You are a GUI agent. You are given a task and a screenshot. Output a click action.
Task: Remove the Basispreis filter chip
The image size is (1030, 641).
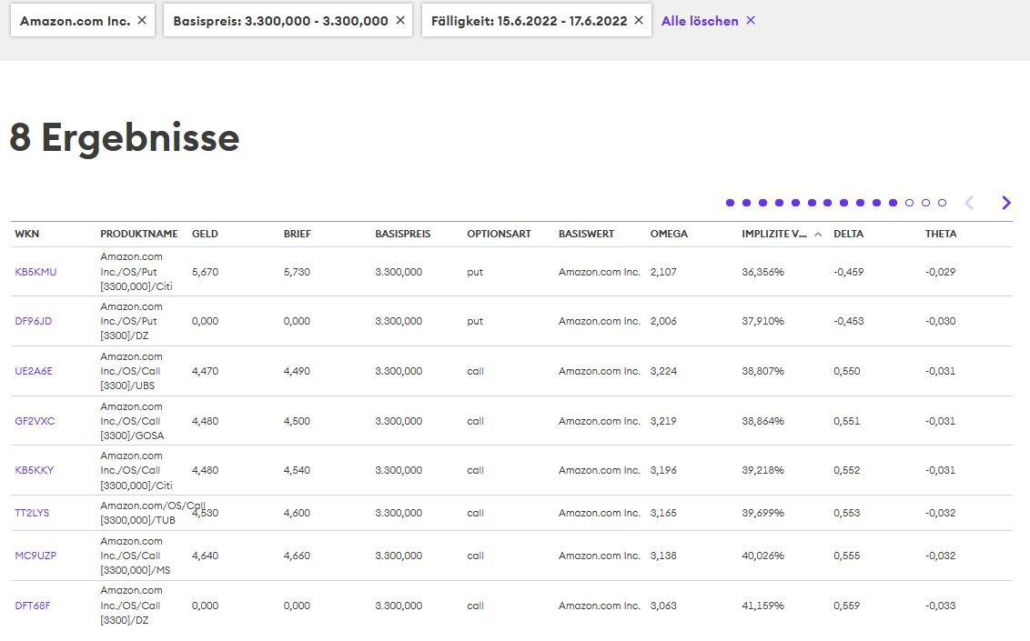[x=399, y=20]
